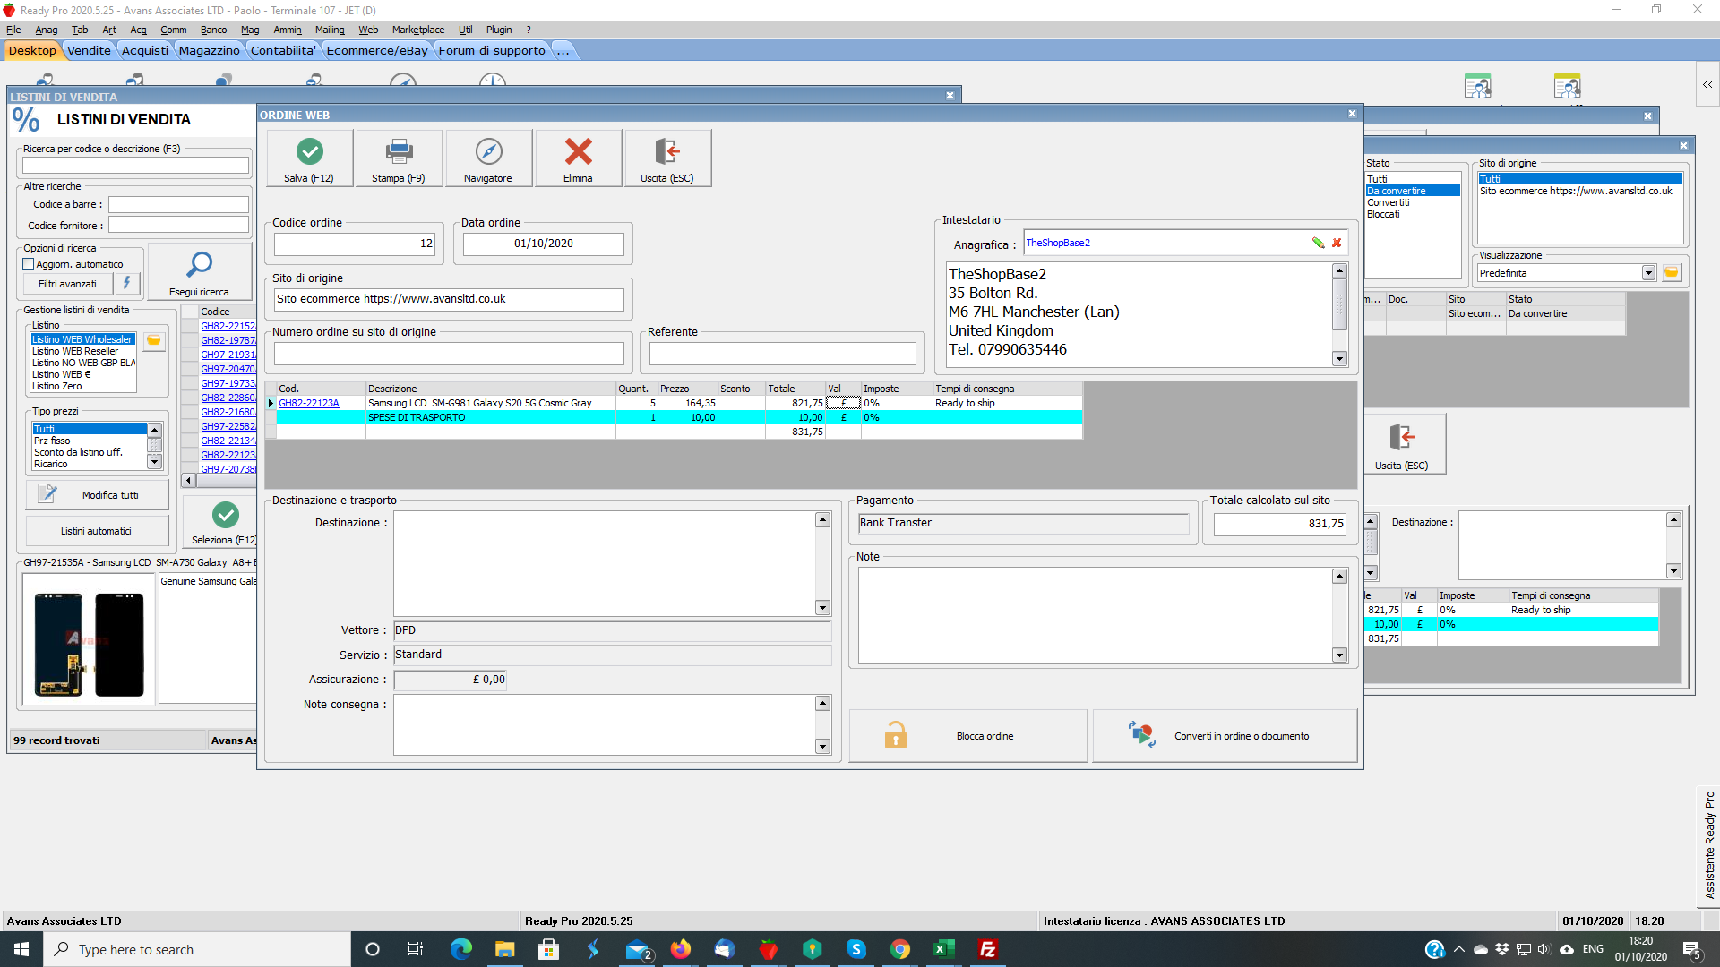This screenshot has width=1720, height=967.
Task: Click the Numero ordine su sito di origine field
Action: 449,354
